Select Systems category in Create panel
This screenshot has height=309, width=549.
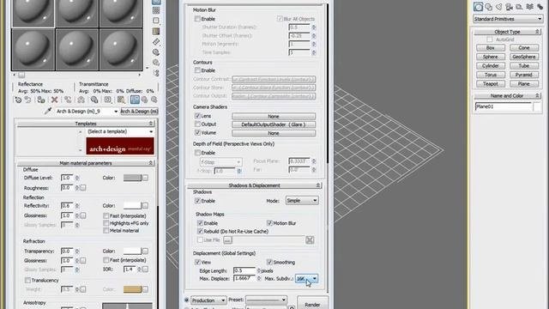(x=540, y=7)
